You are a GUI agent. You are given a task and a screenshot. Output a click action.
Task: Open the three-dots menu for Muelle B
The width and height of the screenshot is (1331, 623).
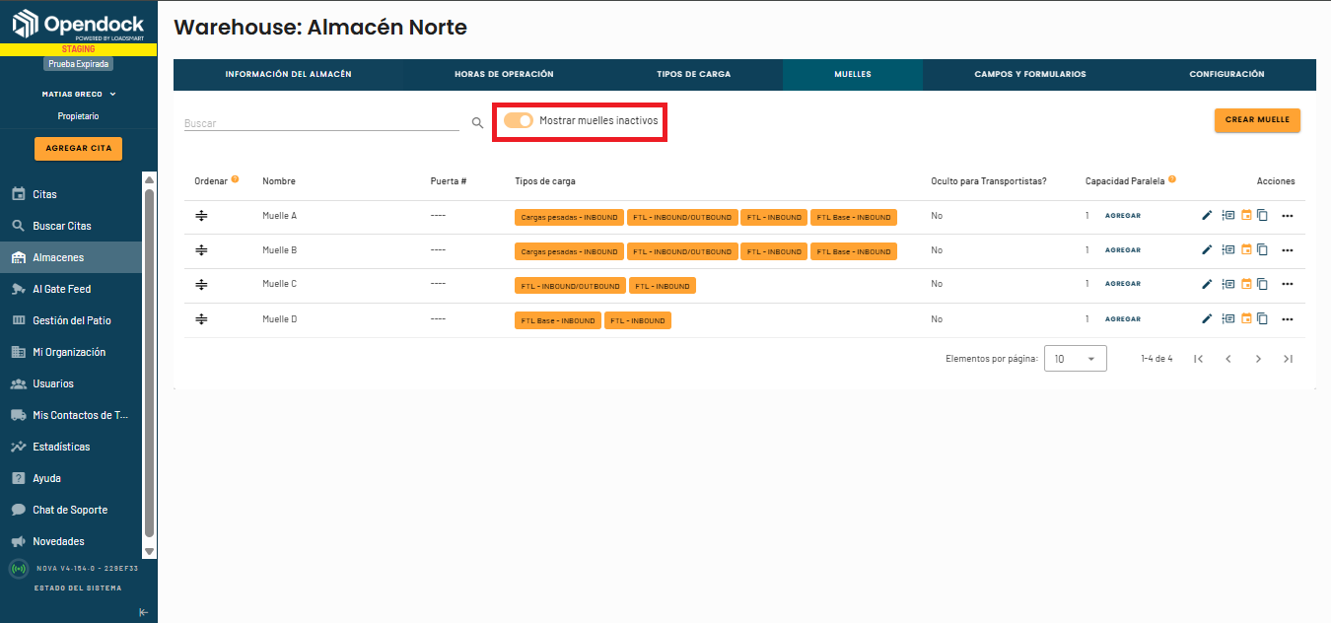click(x=1288, y=251)
